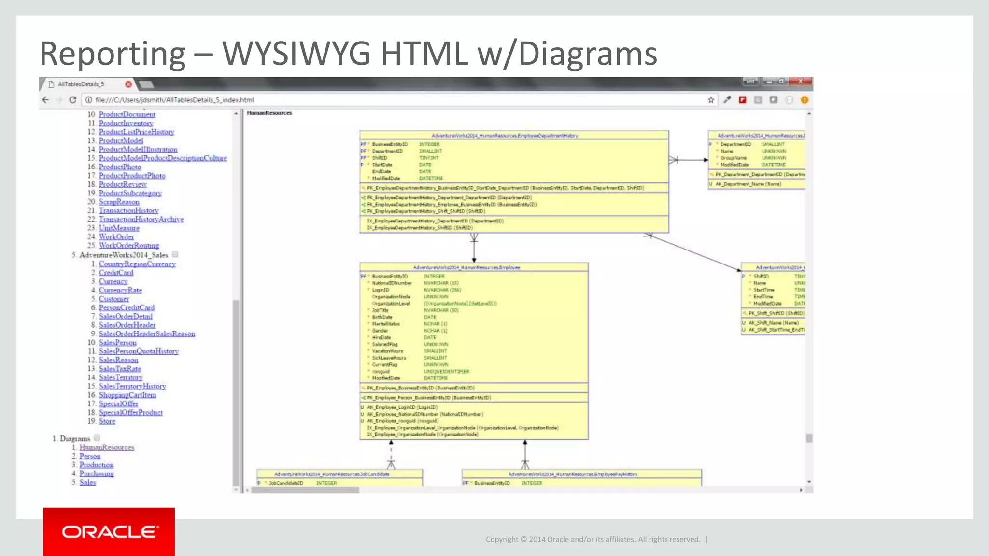Open the ProductModelIllustration link
Image resolution: width=989 pixels, height=556 pixels.
[x=138, y=150]
